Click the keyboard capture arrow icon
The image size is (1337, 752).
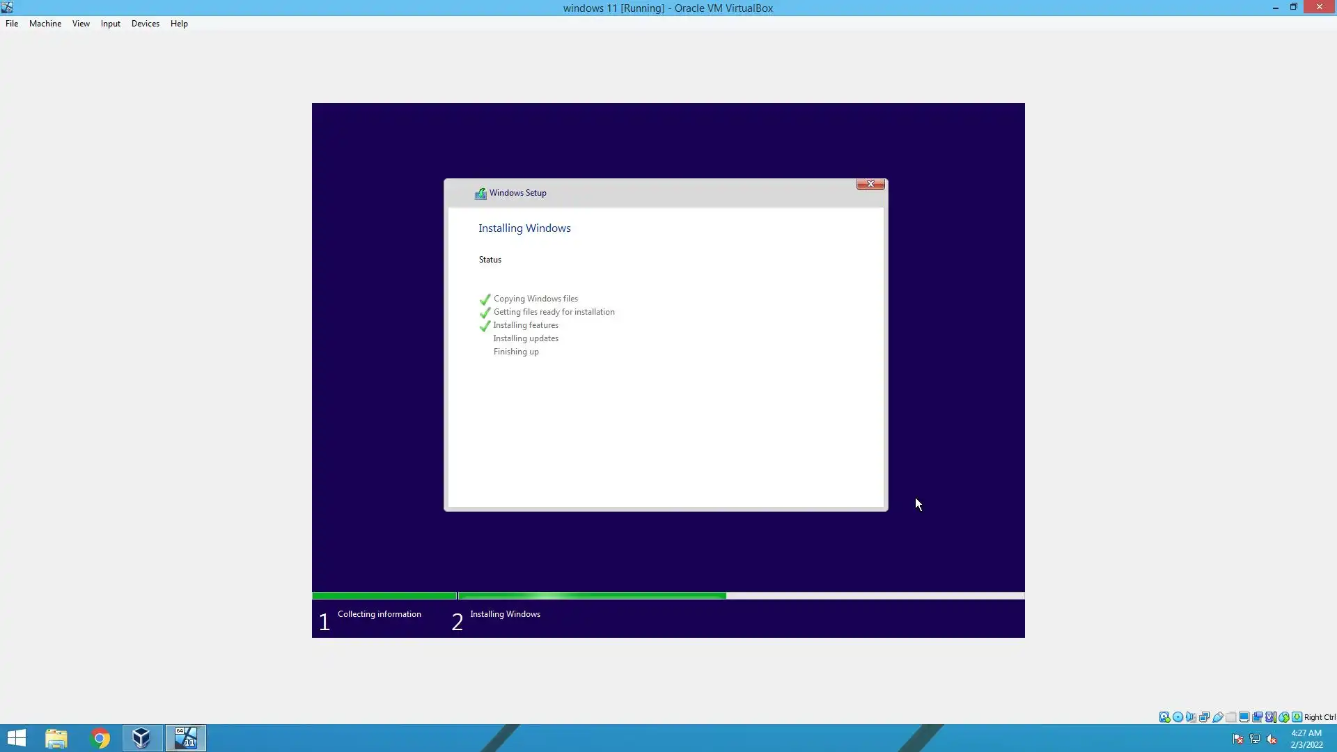tap(1297, 717)
